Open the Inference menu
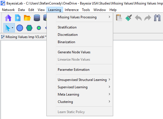163x119 pixels. [x=72, y=10]
